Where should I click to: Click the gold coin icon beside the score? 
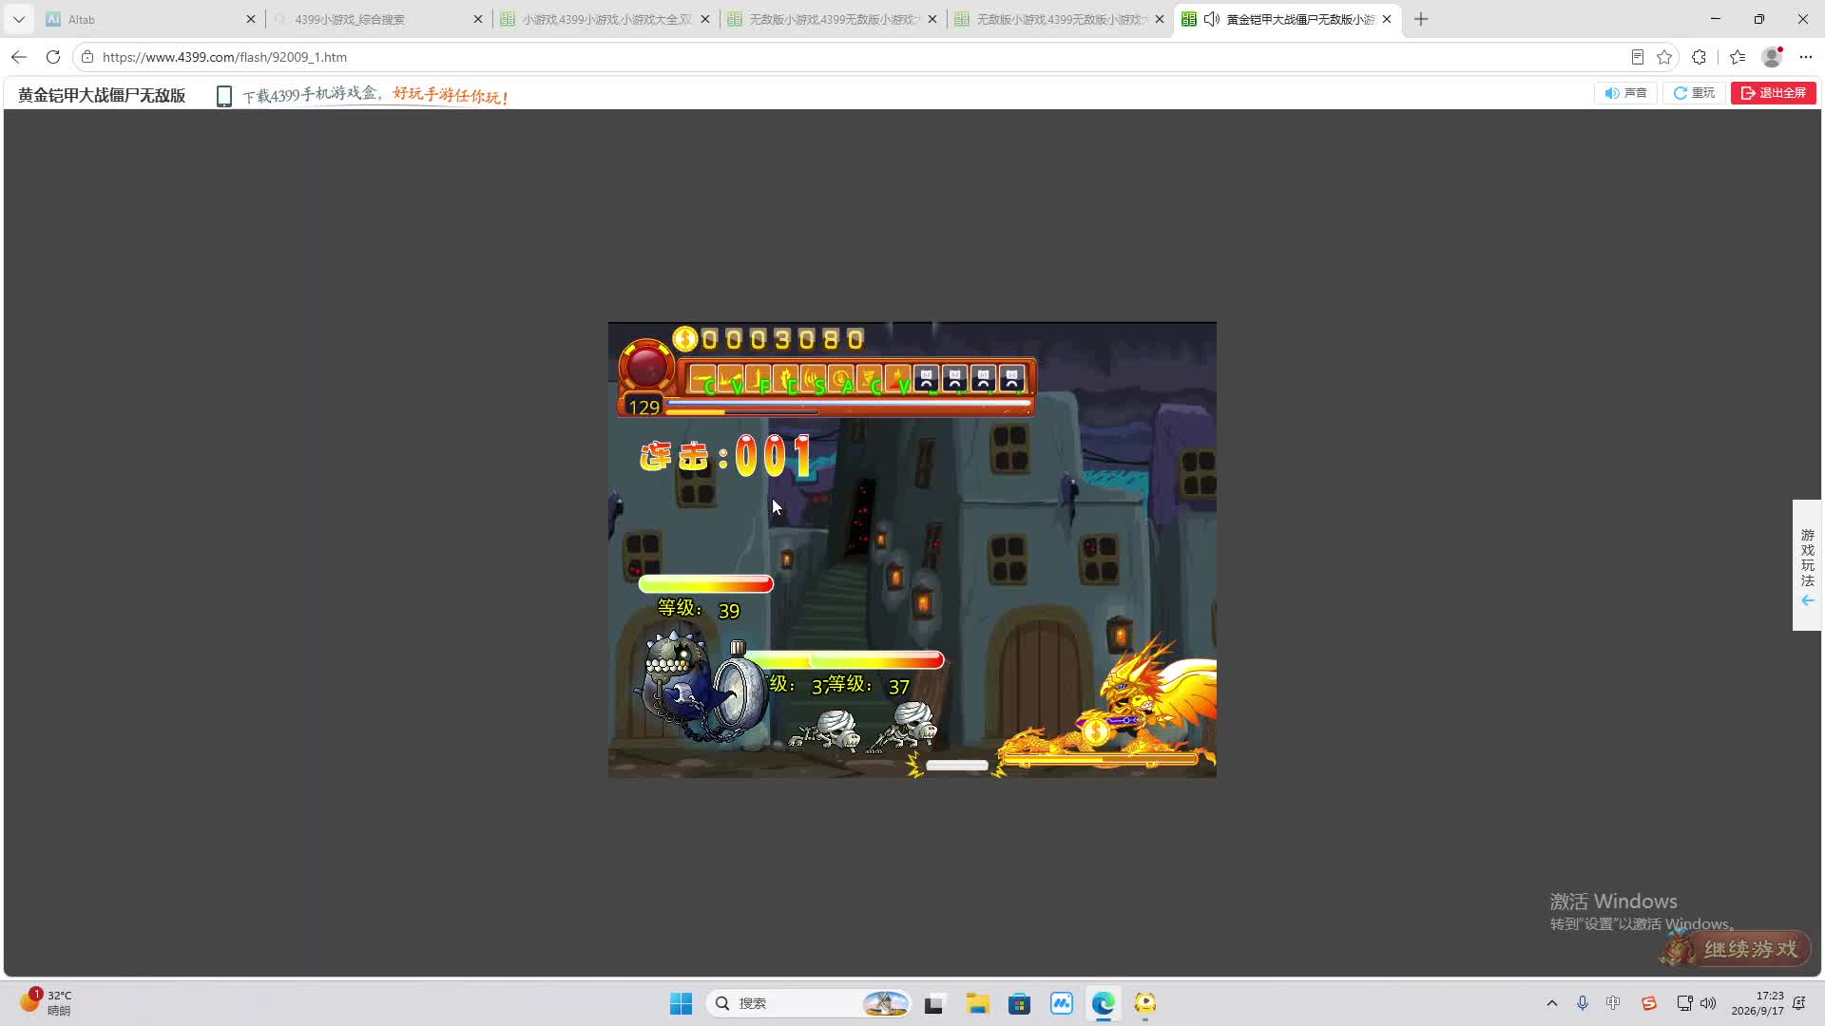684,339
